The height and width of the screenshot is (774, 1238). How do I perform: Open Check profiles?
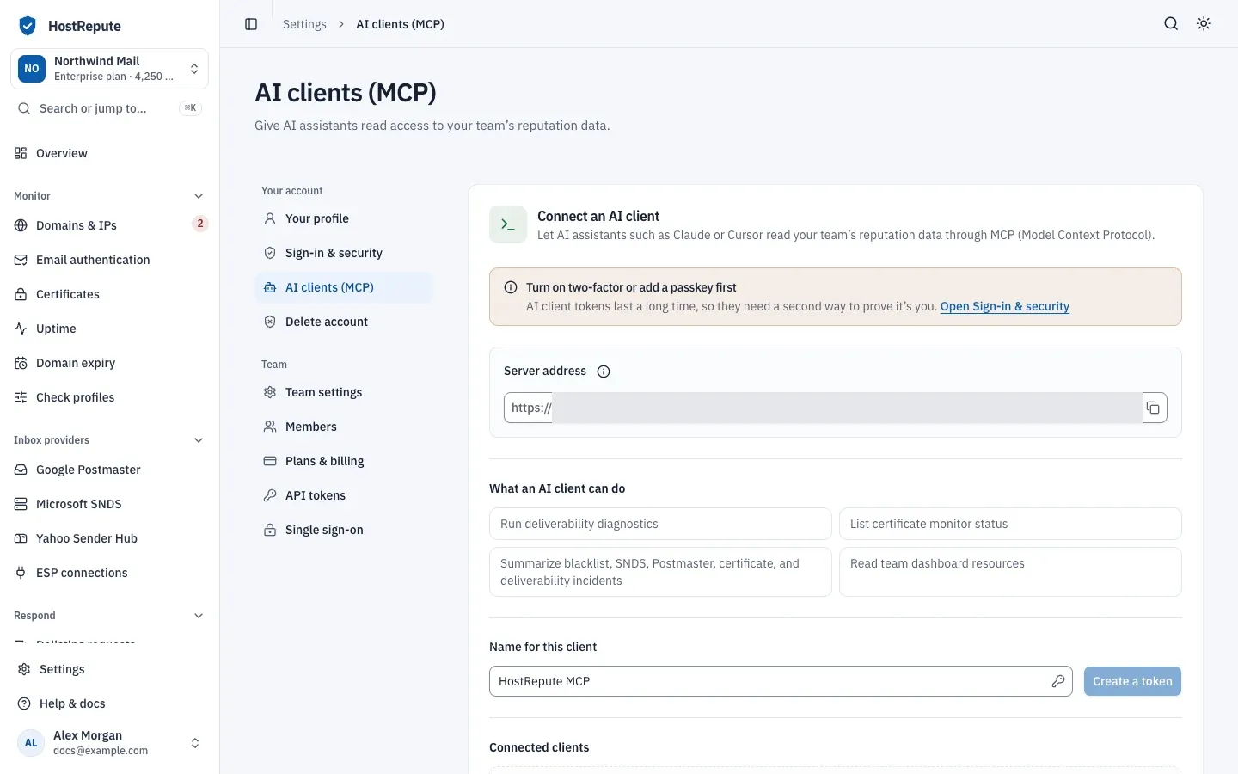click(x=109, y=397)
